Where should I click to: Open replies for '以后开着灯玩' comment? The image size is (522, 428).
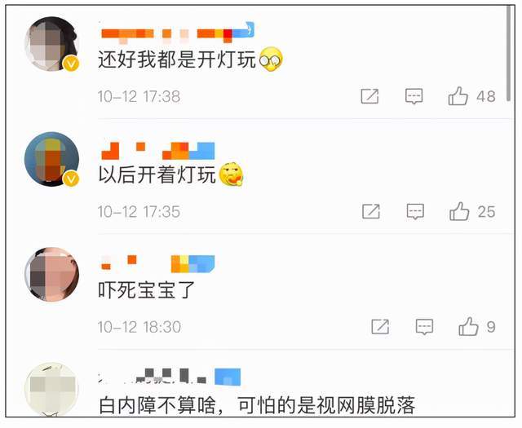tap(415, 211)
